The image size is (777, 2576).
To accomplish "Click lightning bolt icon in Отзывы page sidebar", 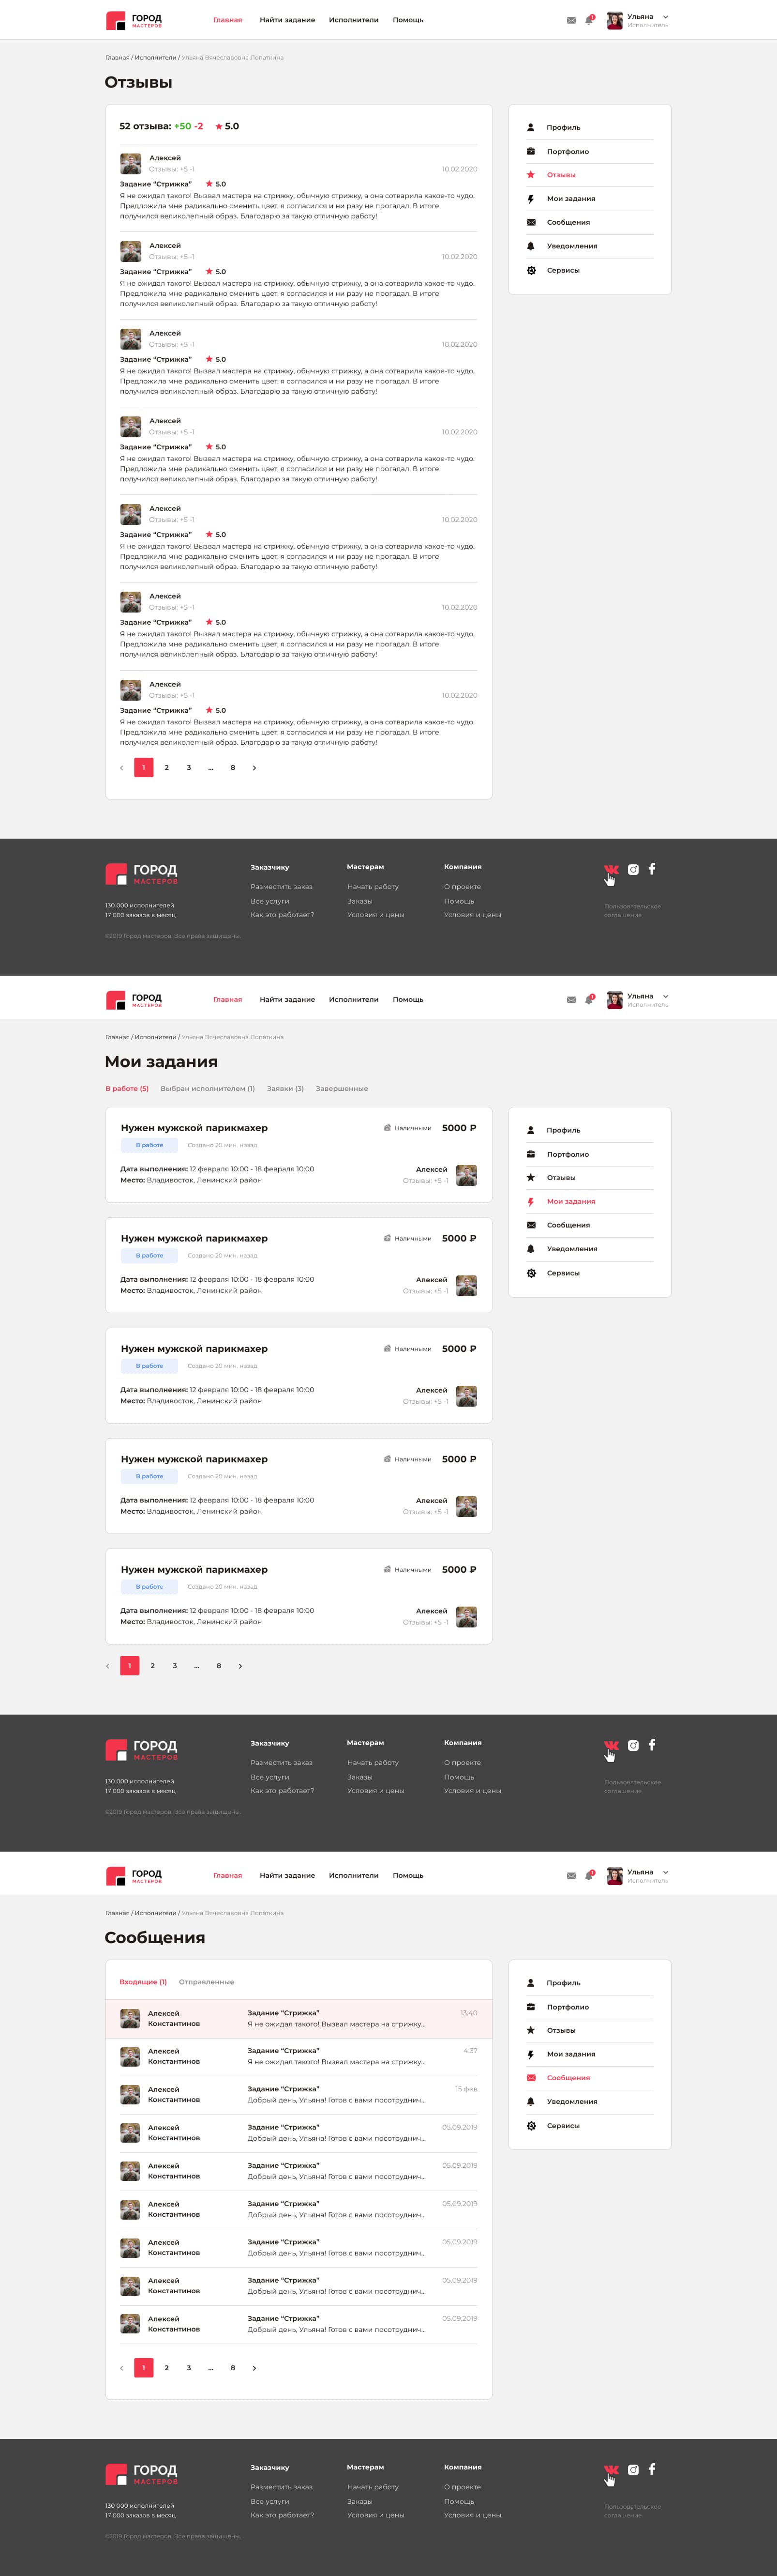I will tap(530, 199).
